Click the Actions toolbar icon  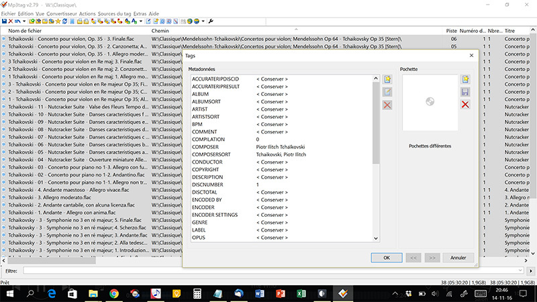click(127, 21)
